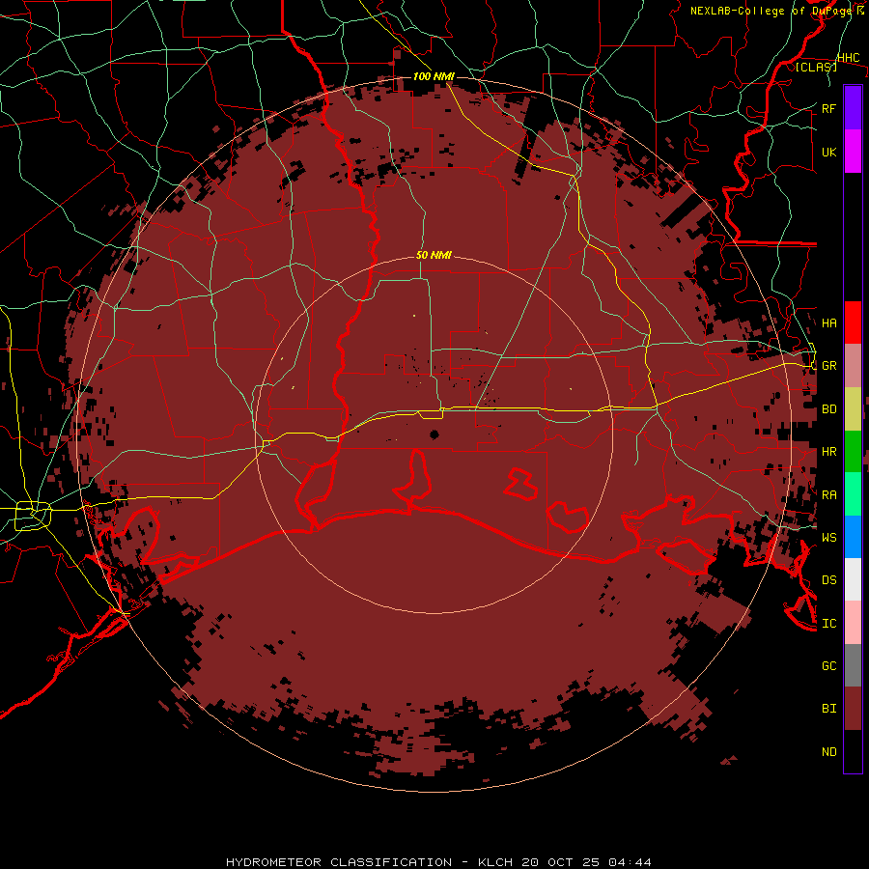Click the ND legend label
Viewport: 869px width, 869px height.
pos(828,751)
